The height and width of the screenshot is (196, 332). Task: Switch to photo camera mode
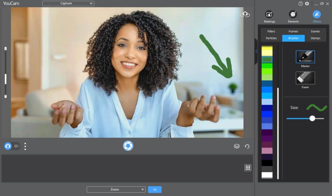click(8, 146)
